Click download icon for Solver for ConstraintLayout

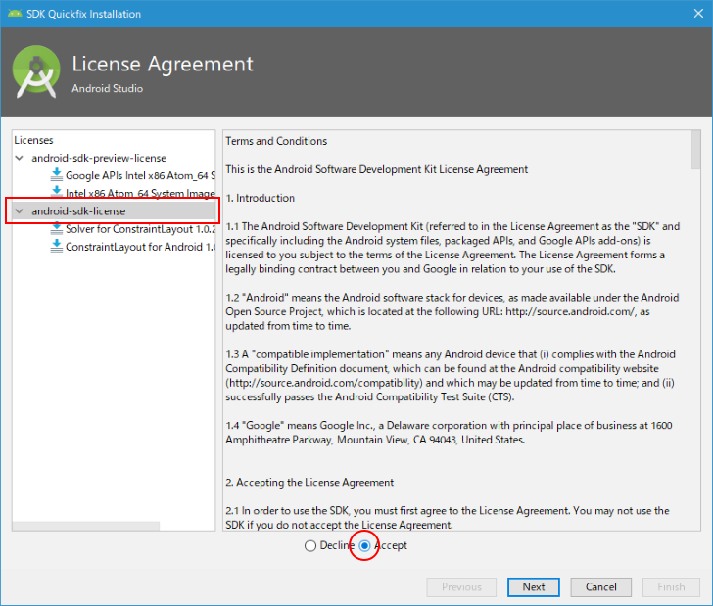tap(57, 228)
